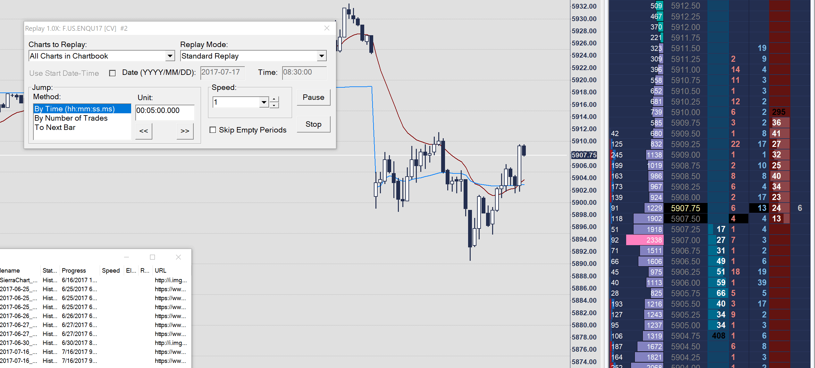Open the Speed value dropdown

pyautogui.click(x=264, y=102)
